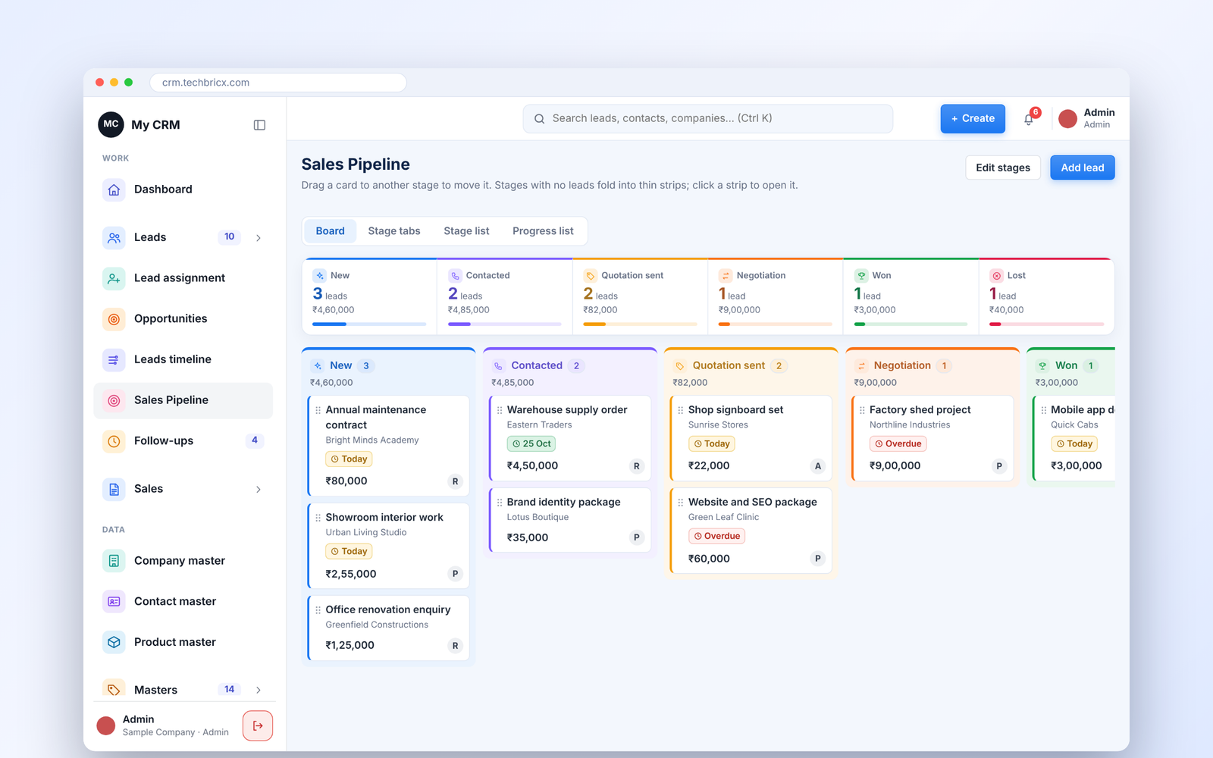Image resolution: width=1213 pixels, height=758 pixels.
Task: Click the Create button
Action: [x=973, y=119]
